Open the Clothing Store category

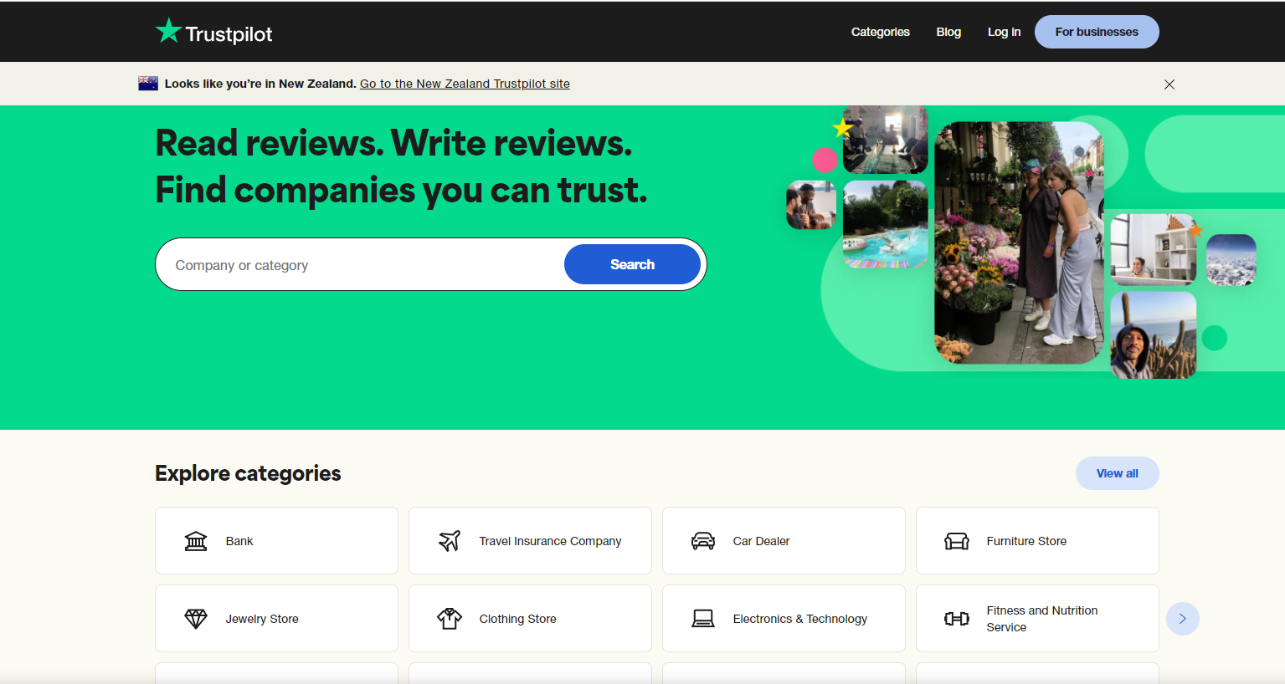530,619
